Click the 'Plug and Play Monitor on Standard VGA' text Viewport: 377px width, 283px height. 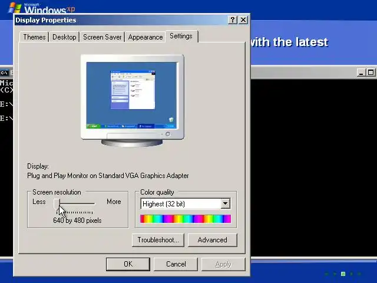tap(108, 176)
